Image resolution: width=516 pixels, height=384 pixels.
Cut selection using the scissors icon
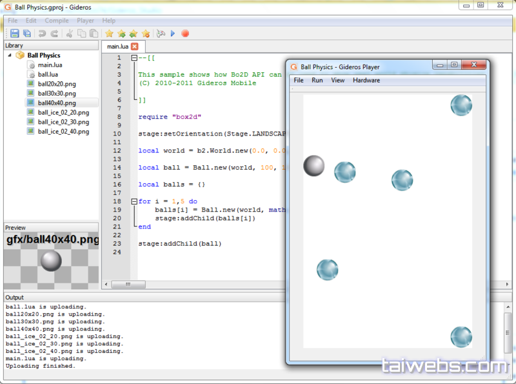[70, 34]
